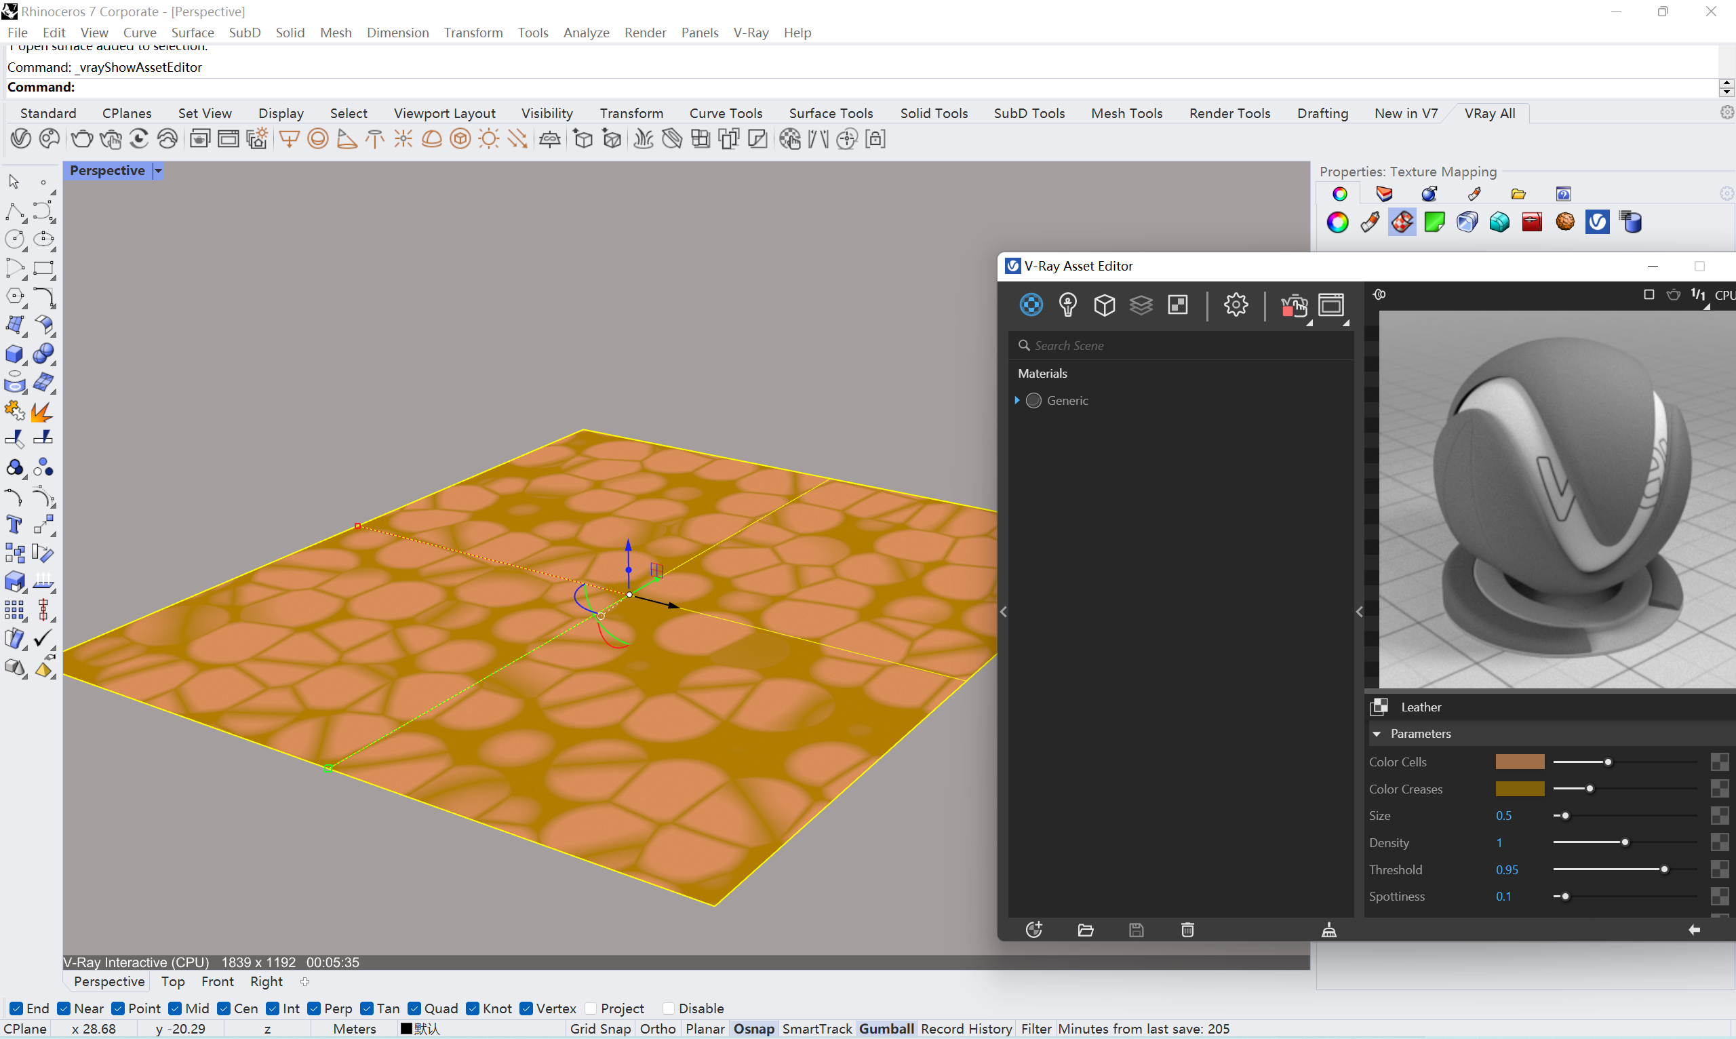Switch to the Top viewport tab
The height and width of the screenshot is (1039, 1736).
173,981
